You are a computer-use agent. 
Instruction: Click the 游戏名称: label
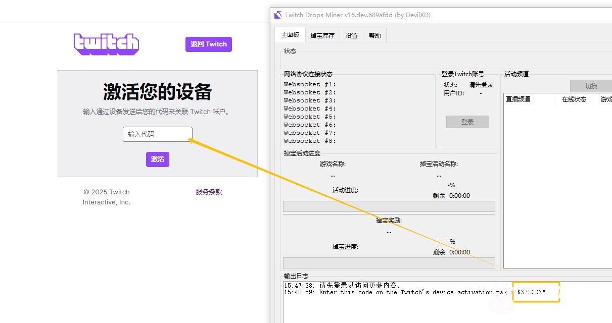(333, 164)
